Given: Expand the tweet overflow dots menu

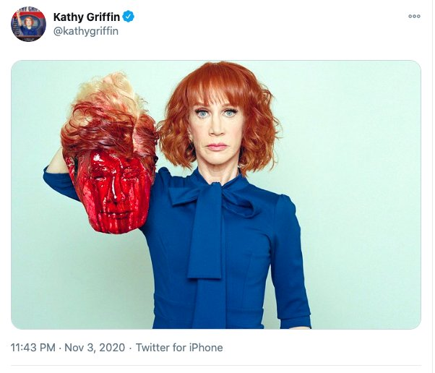Looking at the screenshot, I should tap(414, 17).
